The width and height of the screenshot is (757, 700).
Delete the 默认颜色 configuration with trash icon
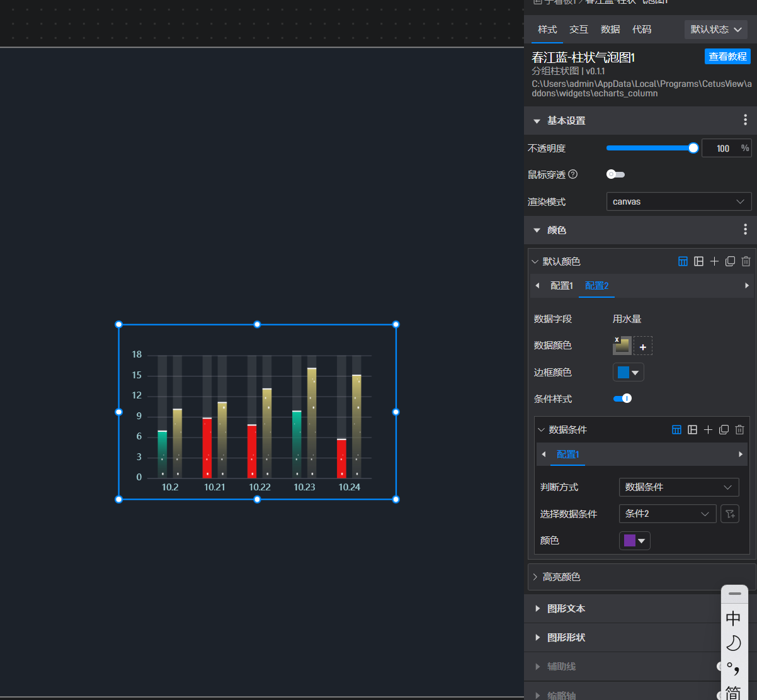coord(746,261)
